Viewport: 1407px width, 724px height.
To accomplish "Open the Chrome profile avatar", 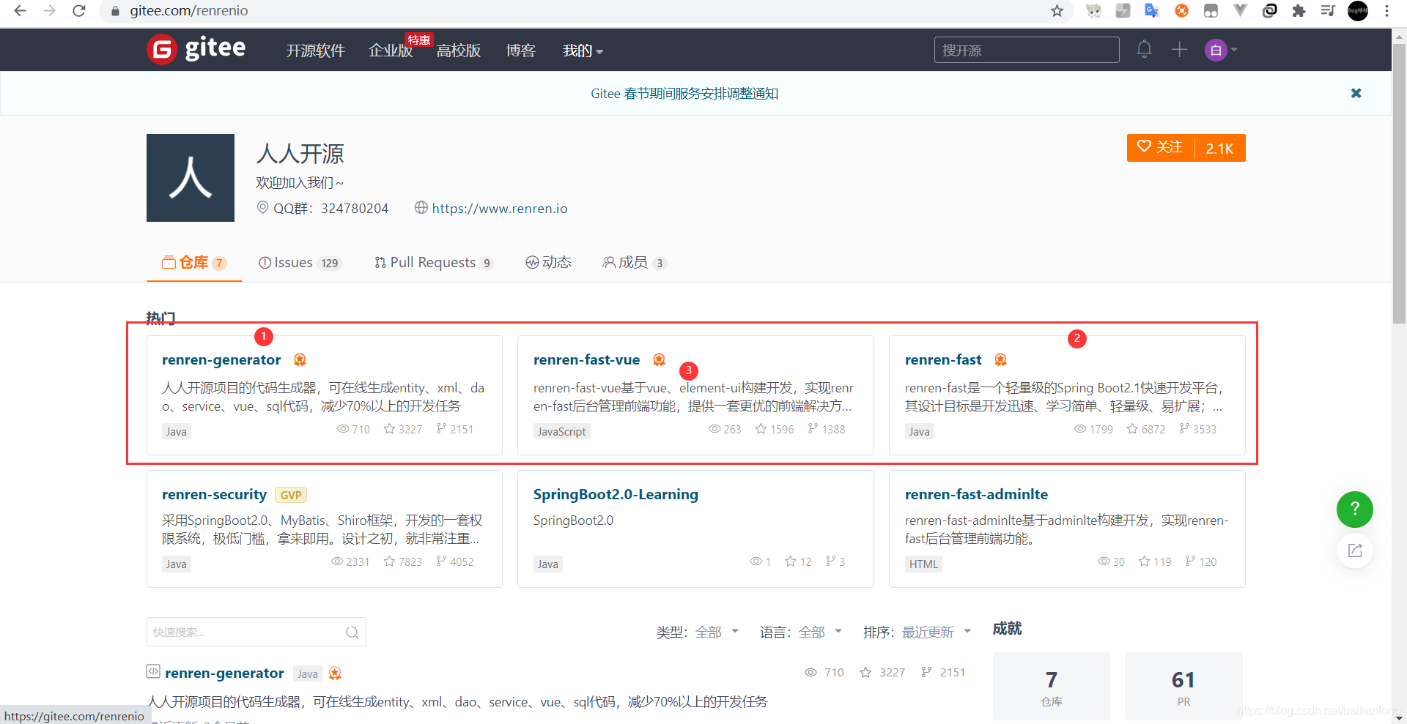I will pos(1358,11).
